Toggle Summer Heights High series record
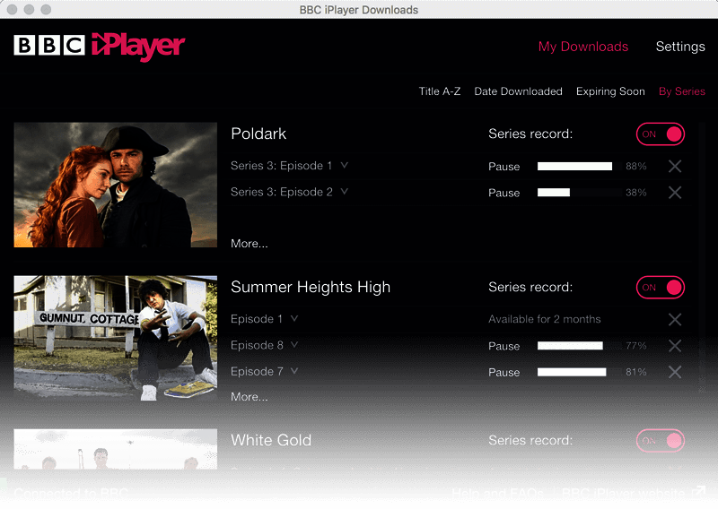 pyautogui.click(x=661, y=287)
